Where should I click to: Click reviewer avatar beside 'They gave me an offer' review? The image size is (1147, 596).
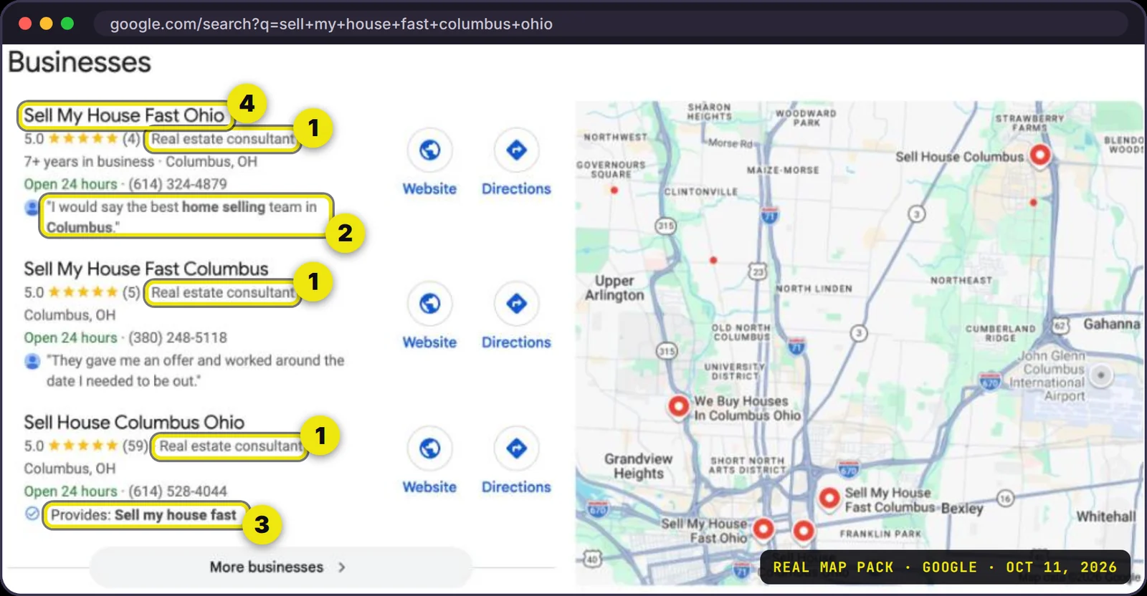click(x=32, y=361)
